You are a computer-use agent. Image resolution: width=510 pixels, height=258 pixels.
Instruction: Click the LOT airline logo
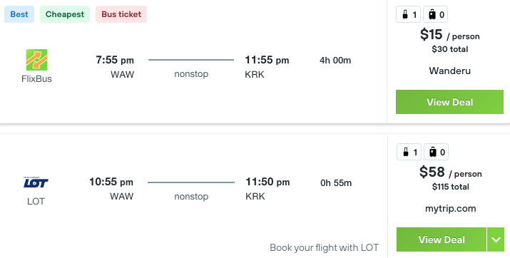point(36,182)
